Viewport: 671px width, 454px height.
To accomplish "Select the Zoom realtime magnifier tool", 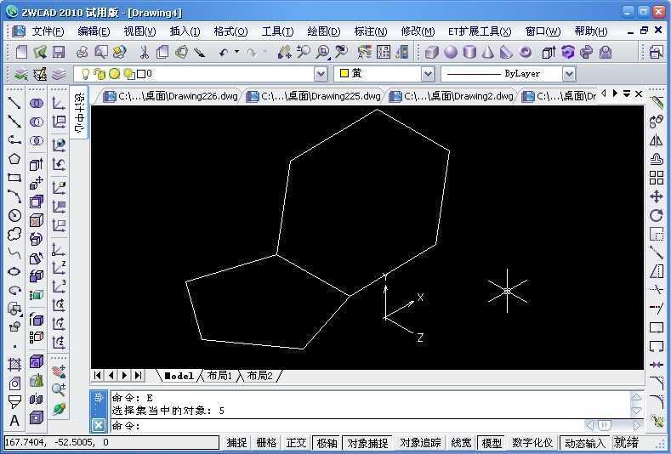I will [x=304, y=52].
